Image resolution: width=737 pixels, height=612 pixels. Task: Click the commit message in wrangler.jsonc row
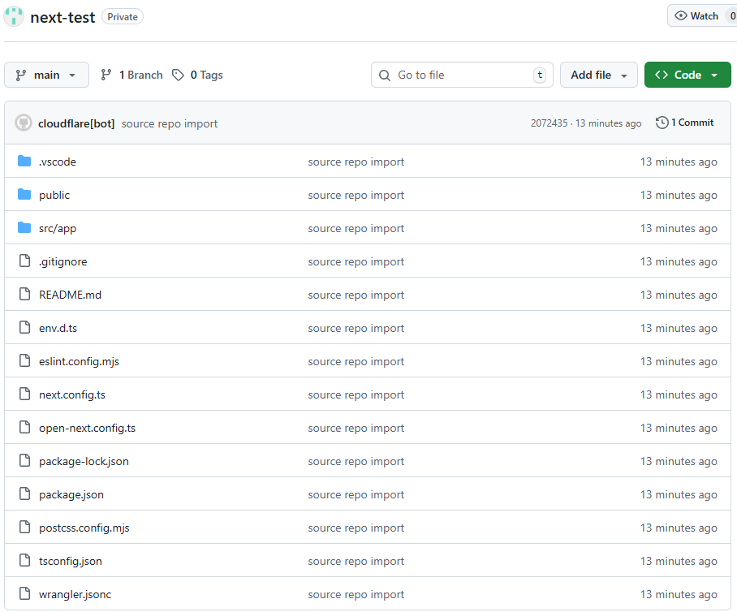356,595
